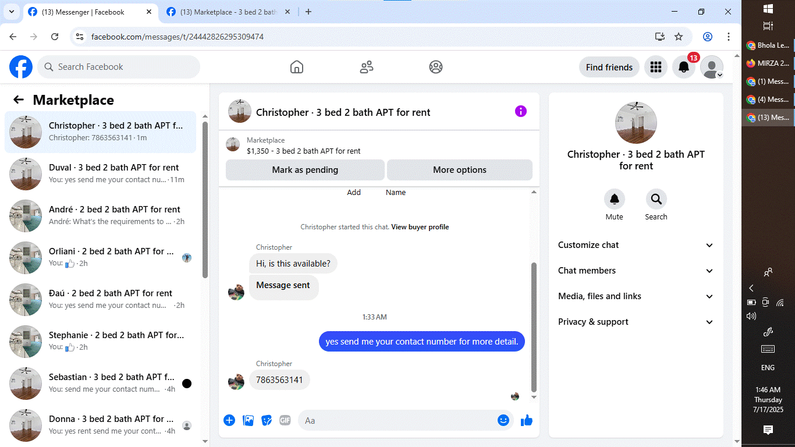Open the Windows Start button
The image size is (795, 447).
(768, 9)
